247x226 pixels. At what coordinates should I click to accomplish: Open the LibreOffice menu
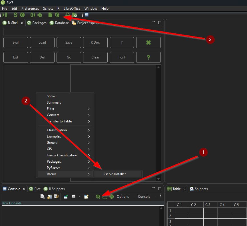72,9
